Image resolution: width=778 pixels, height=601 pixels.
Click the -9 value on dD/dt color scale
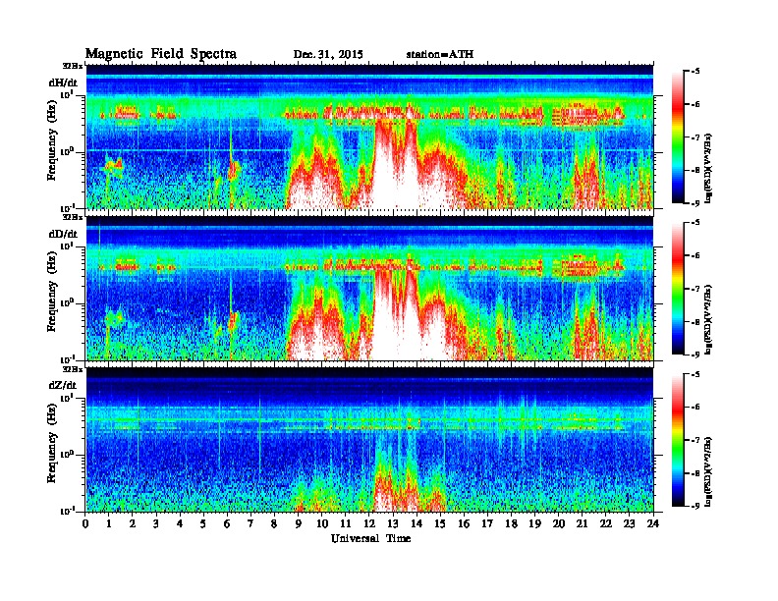tap(695, 355)
